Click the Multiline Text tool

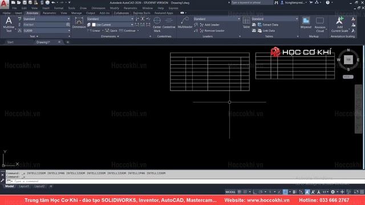(9, 24)
